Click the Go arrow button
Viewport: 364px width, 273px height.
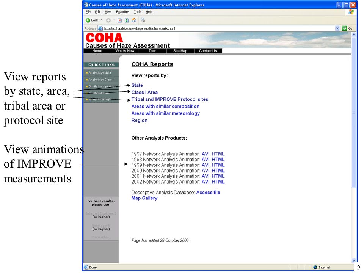tap(347, 28)
